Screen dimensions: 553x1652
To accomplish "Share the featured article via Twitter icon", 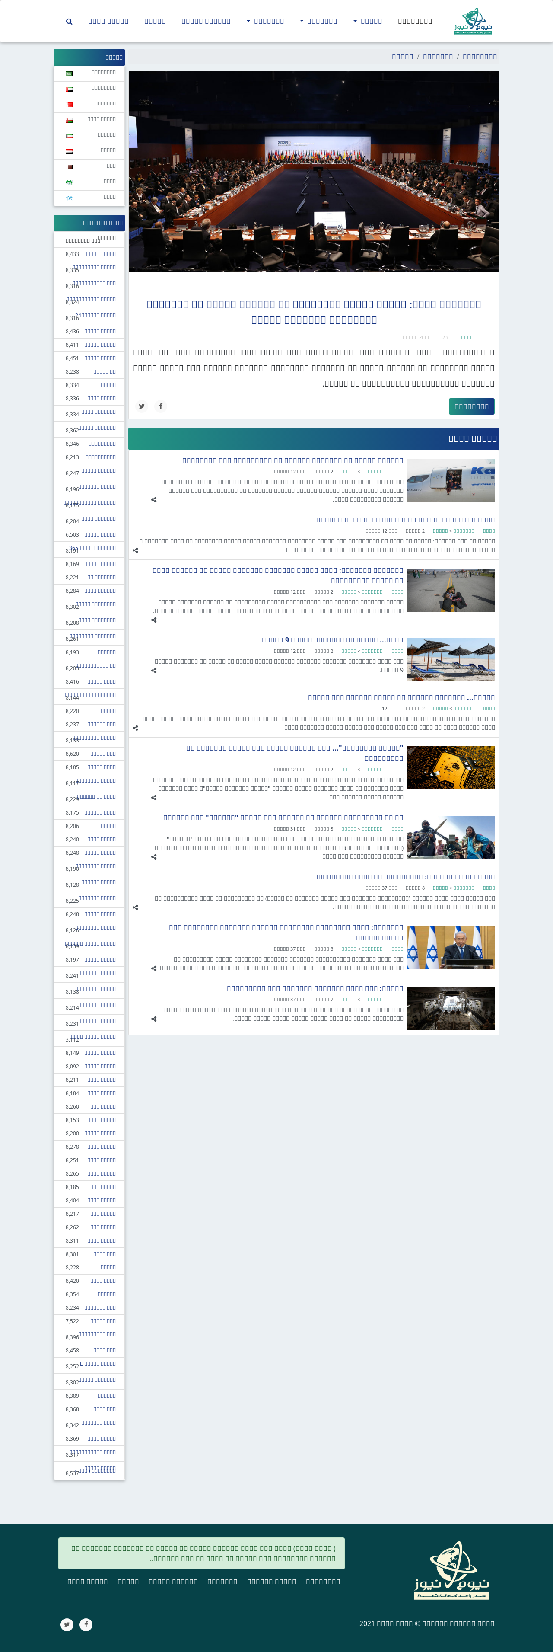I will pos(142,406).
